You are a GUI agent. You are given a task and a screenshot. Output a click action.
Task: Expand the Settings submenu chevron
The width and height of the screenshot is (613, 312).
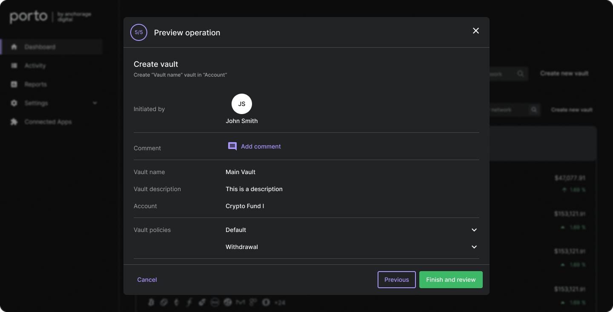pos(95,103)
